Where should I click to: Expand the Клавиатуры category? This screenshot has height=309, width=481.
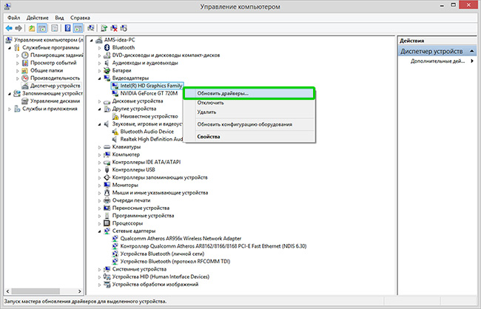(99, 147)
